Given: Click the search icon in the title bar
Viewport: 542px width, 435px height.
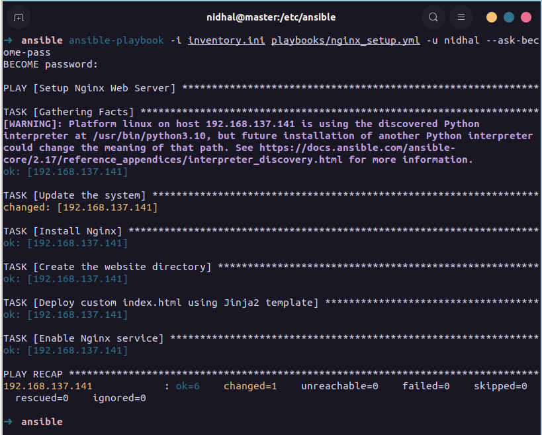Looking at the screenshot, I should 433,17.
